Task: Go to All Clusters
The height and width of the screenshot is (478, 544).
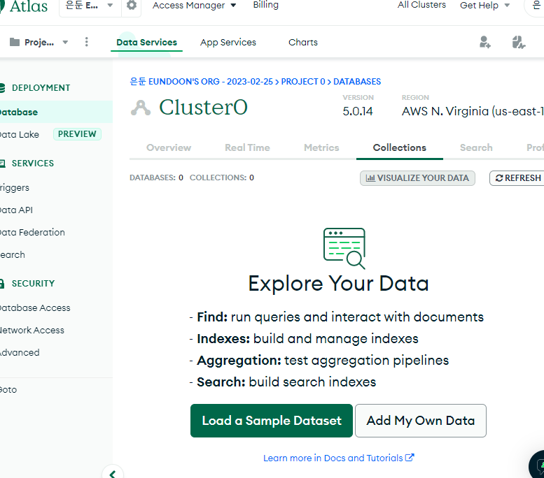Action: point(421,5)
